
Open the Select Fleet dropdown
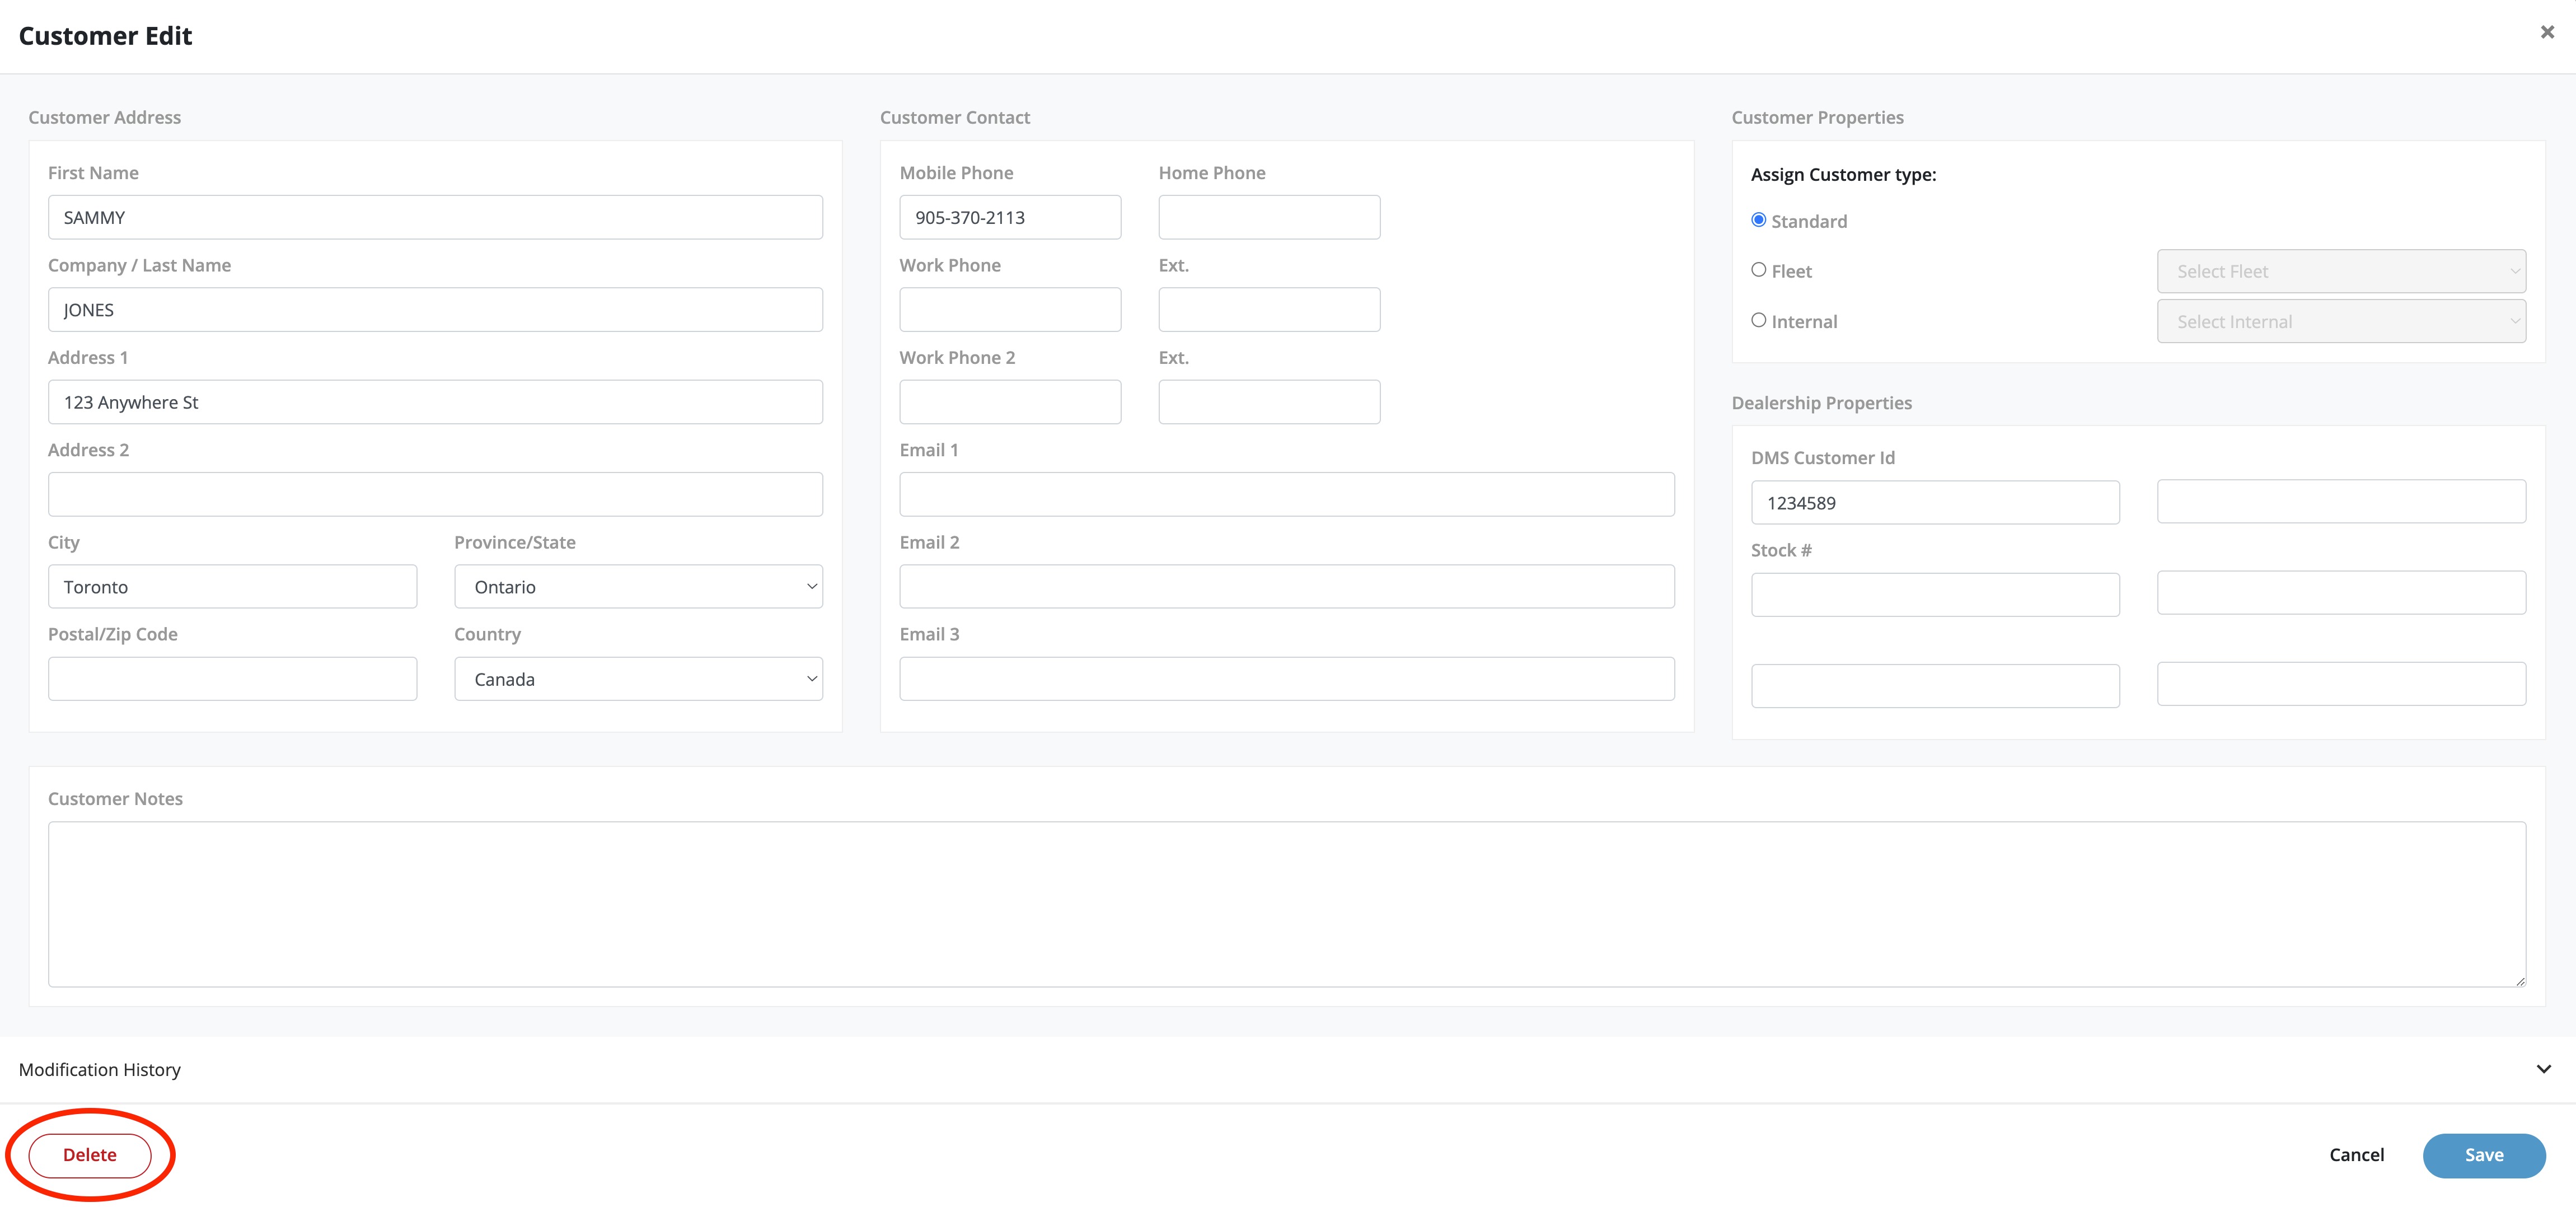[2340, 271]
